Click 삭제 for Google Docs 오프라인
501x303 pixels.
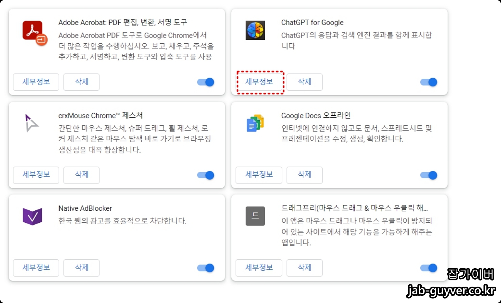point(304,175)
